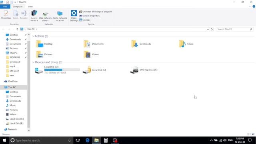Switch to details view in status bar
The width and height of the screenshot is (256, 144).
(249, 134)
